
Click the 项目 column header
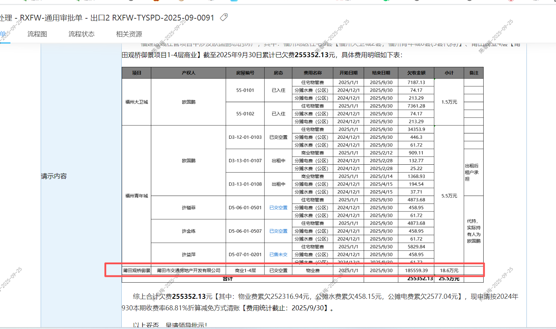(x=136, y=73)
